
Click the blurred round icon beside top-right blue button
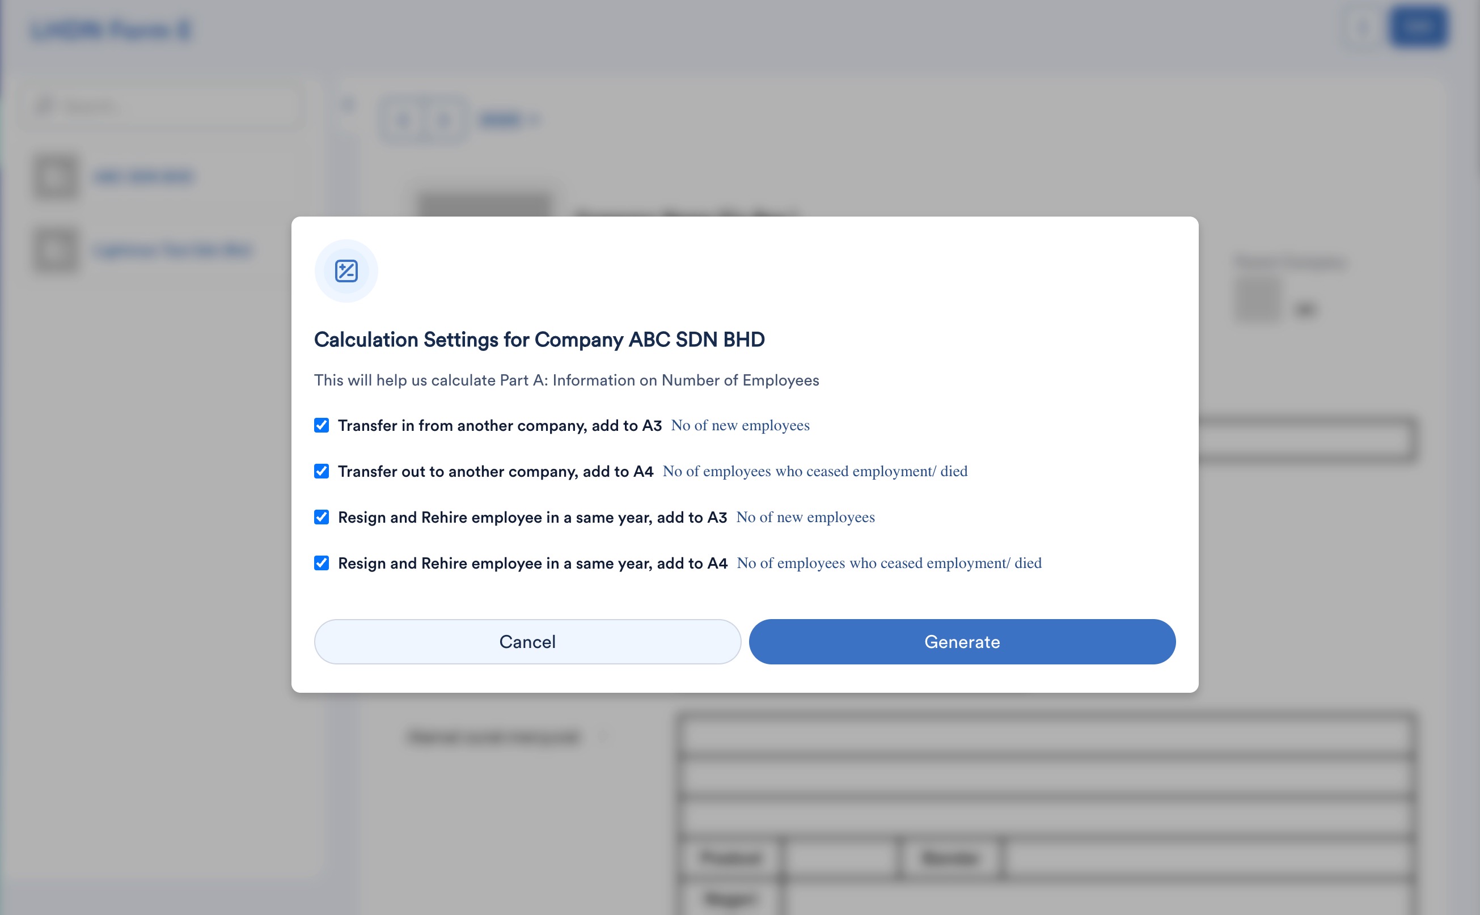1363,27
